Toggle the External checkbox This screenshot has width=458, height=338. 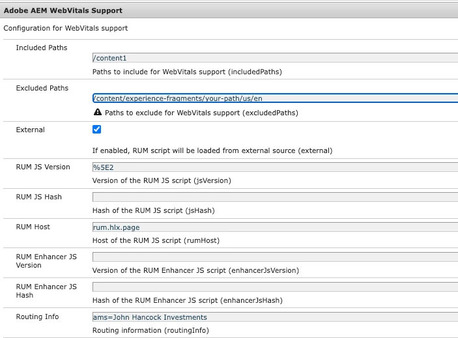pyautogui.click(x=97, y=130)
